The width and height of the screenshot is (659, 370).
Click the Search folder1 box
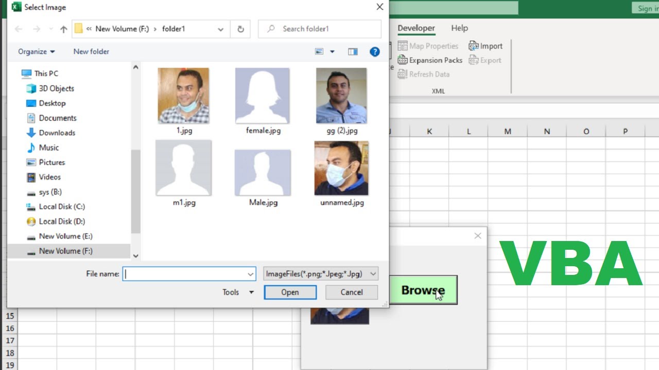click(x=320, y=29)
